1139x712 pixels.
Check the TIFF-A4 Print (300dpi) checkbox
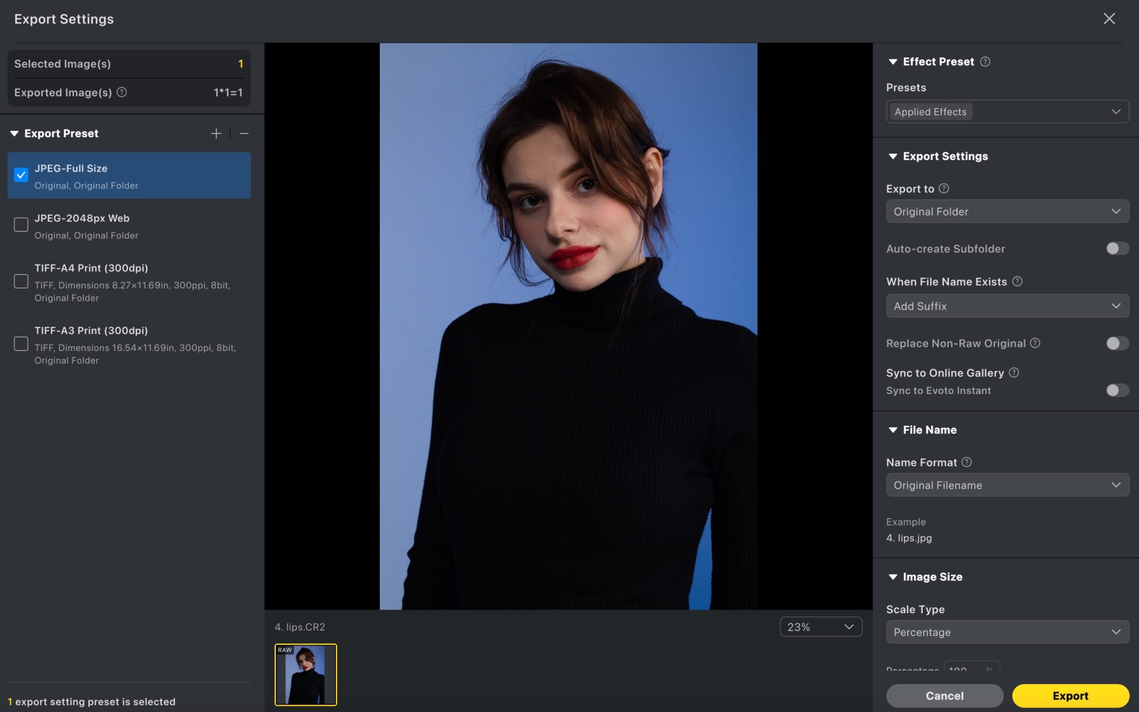point(21,281)
